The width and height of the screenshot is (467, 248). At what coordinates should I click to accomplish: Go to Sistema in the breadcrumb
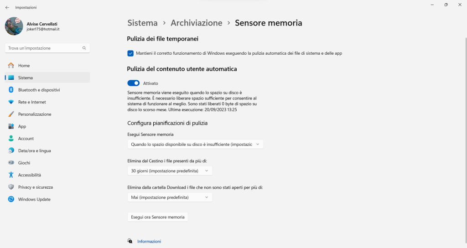coord(142,23)
